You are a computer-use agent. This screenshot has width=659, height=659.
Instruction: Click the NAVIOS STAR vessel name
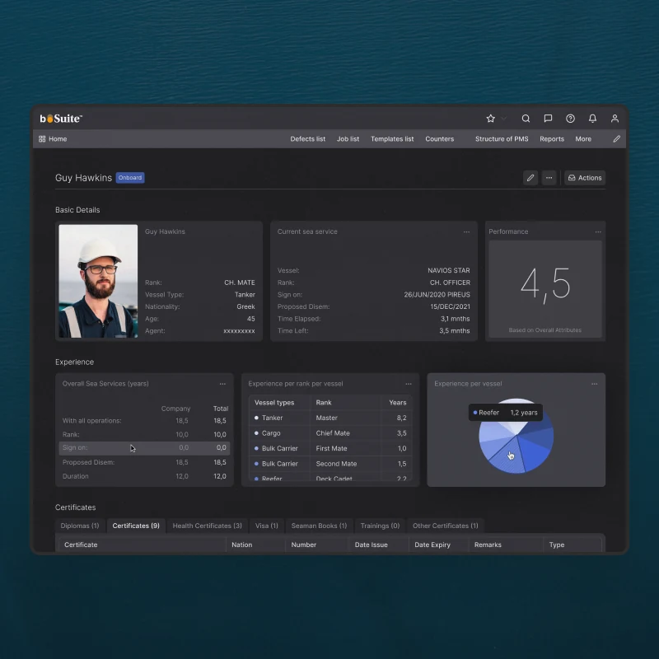click(x=448, y=270)
